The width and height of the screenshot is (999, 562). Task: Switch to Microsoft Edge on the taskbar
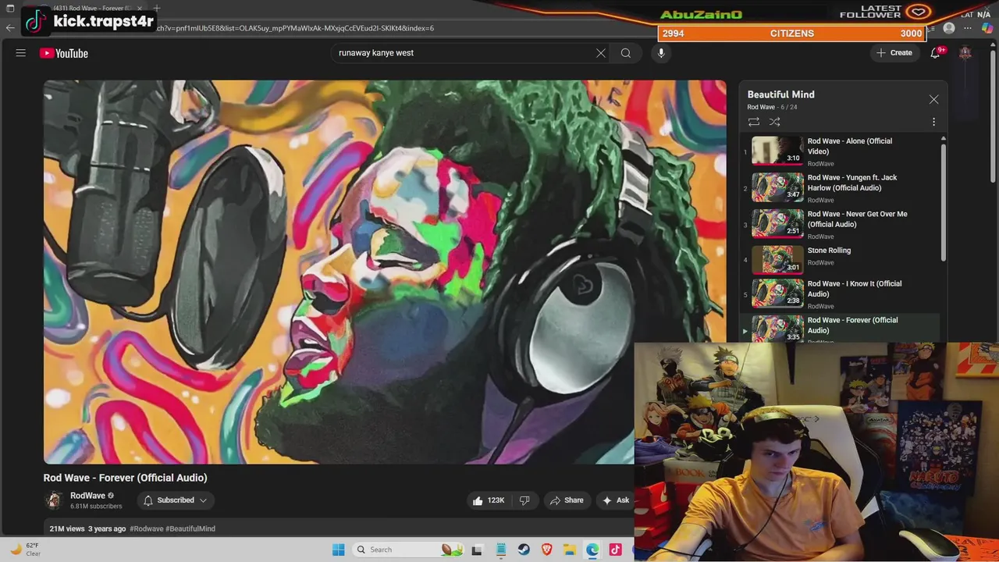592,550
